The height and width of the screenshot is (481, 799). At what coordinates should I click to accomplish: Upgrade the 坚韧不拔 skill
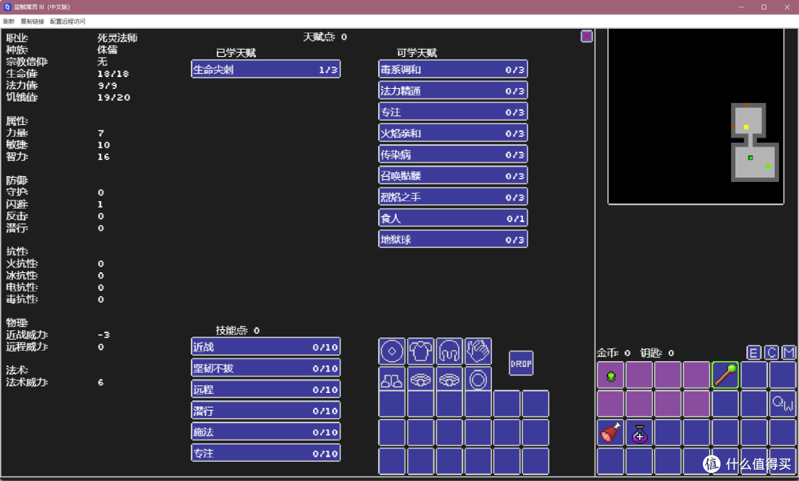266,369
